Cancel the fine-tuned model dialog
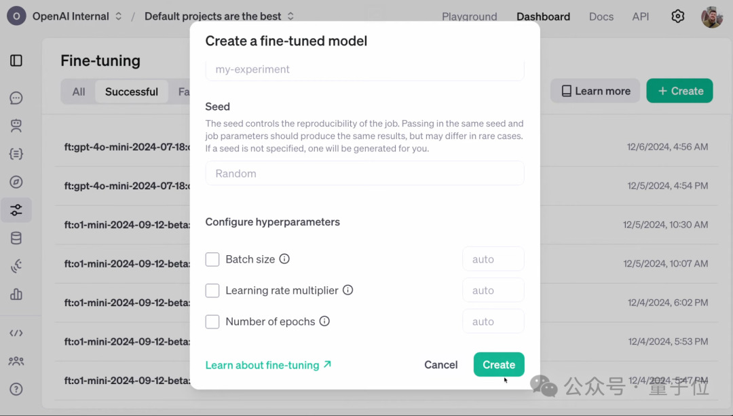This screenshot has width=733, height=416. coord(441,364)
